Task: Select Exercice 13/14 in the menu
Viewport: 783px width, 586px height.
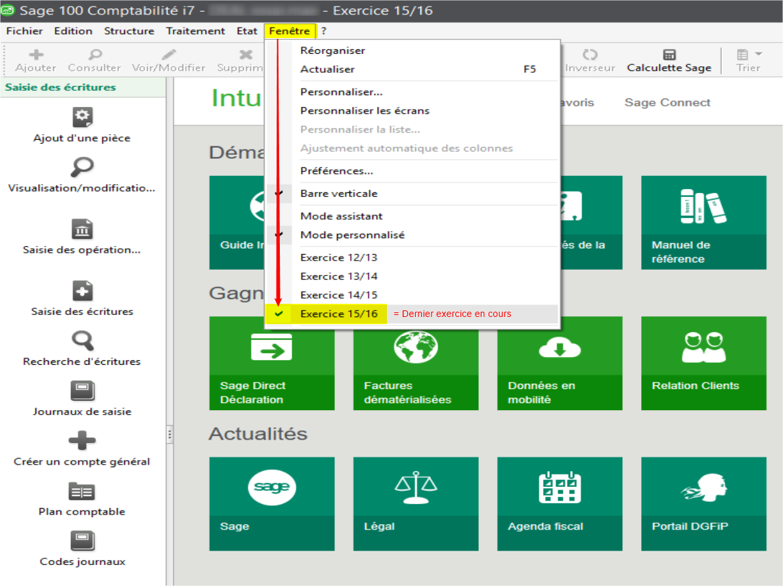Action: point(339,276)
